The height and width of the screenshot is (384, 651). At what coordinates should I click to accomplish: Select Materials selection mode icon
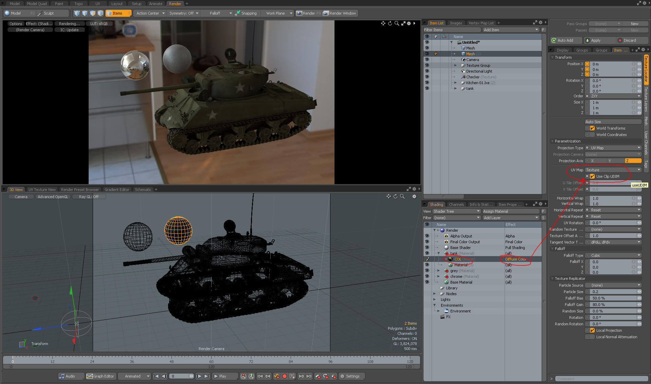pos(101,13)
